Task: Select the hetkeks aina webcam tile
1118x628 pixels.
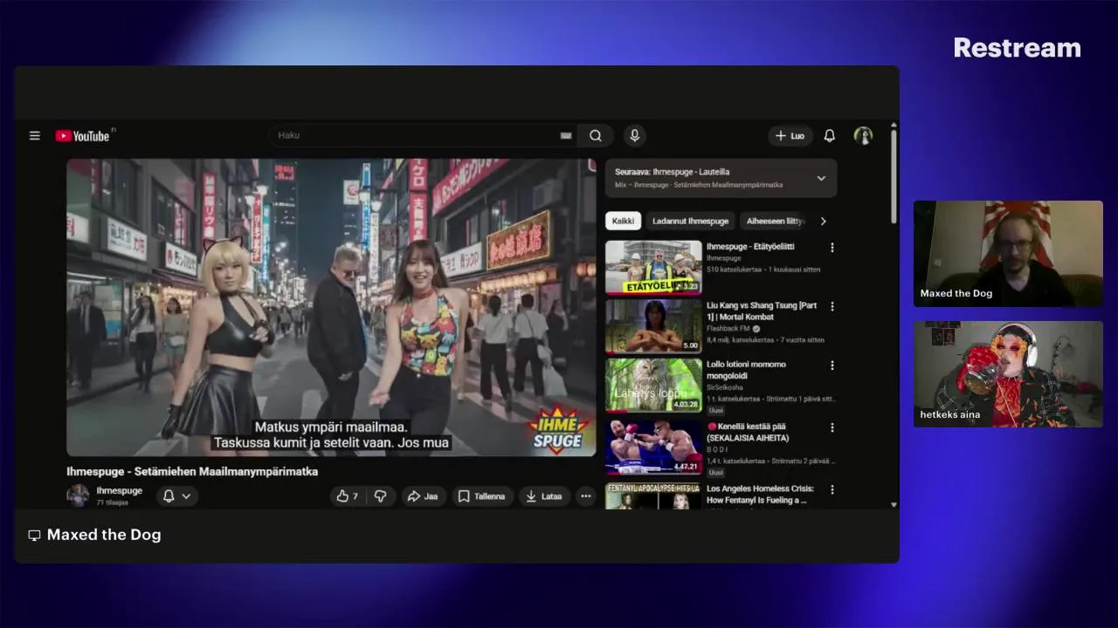Action: (x=1008, y=374)
